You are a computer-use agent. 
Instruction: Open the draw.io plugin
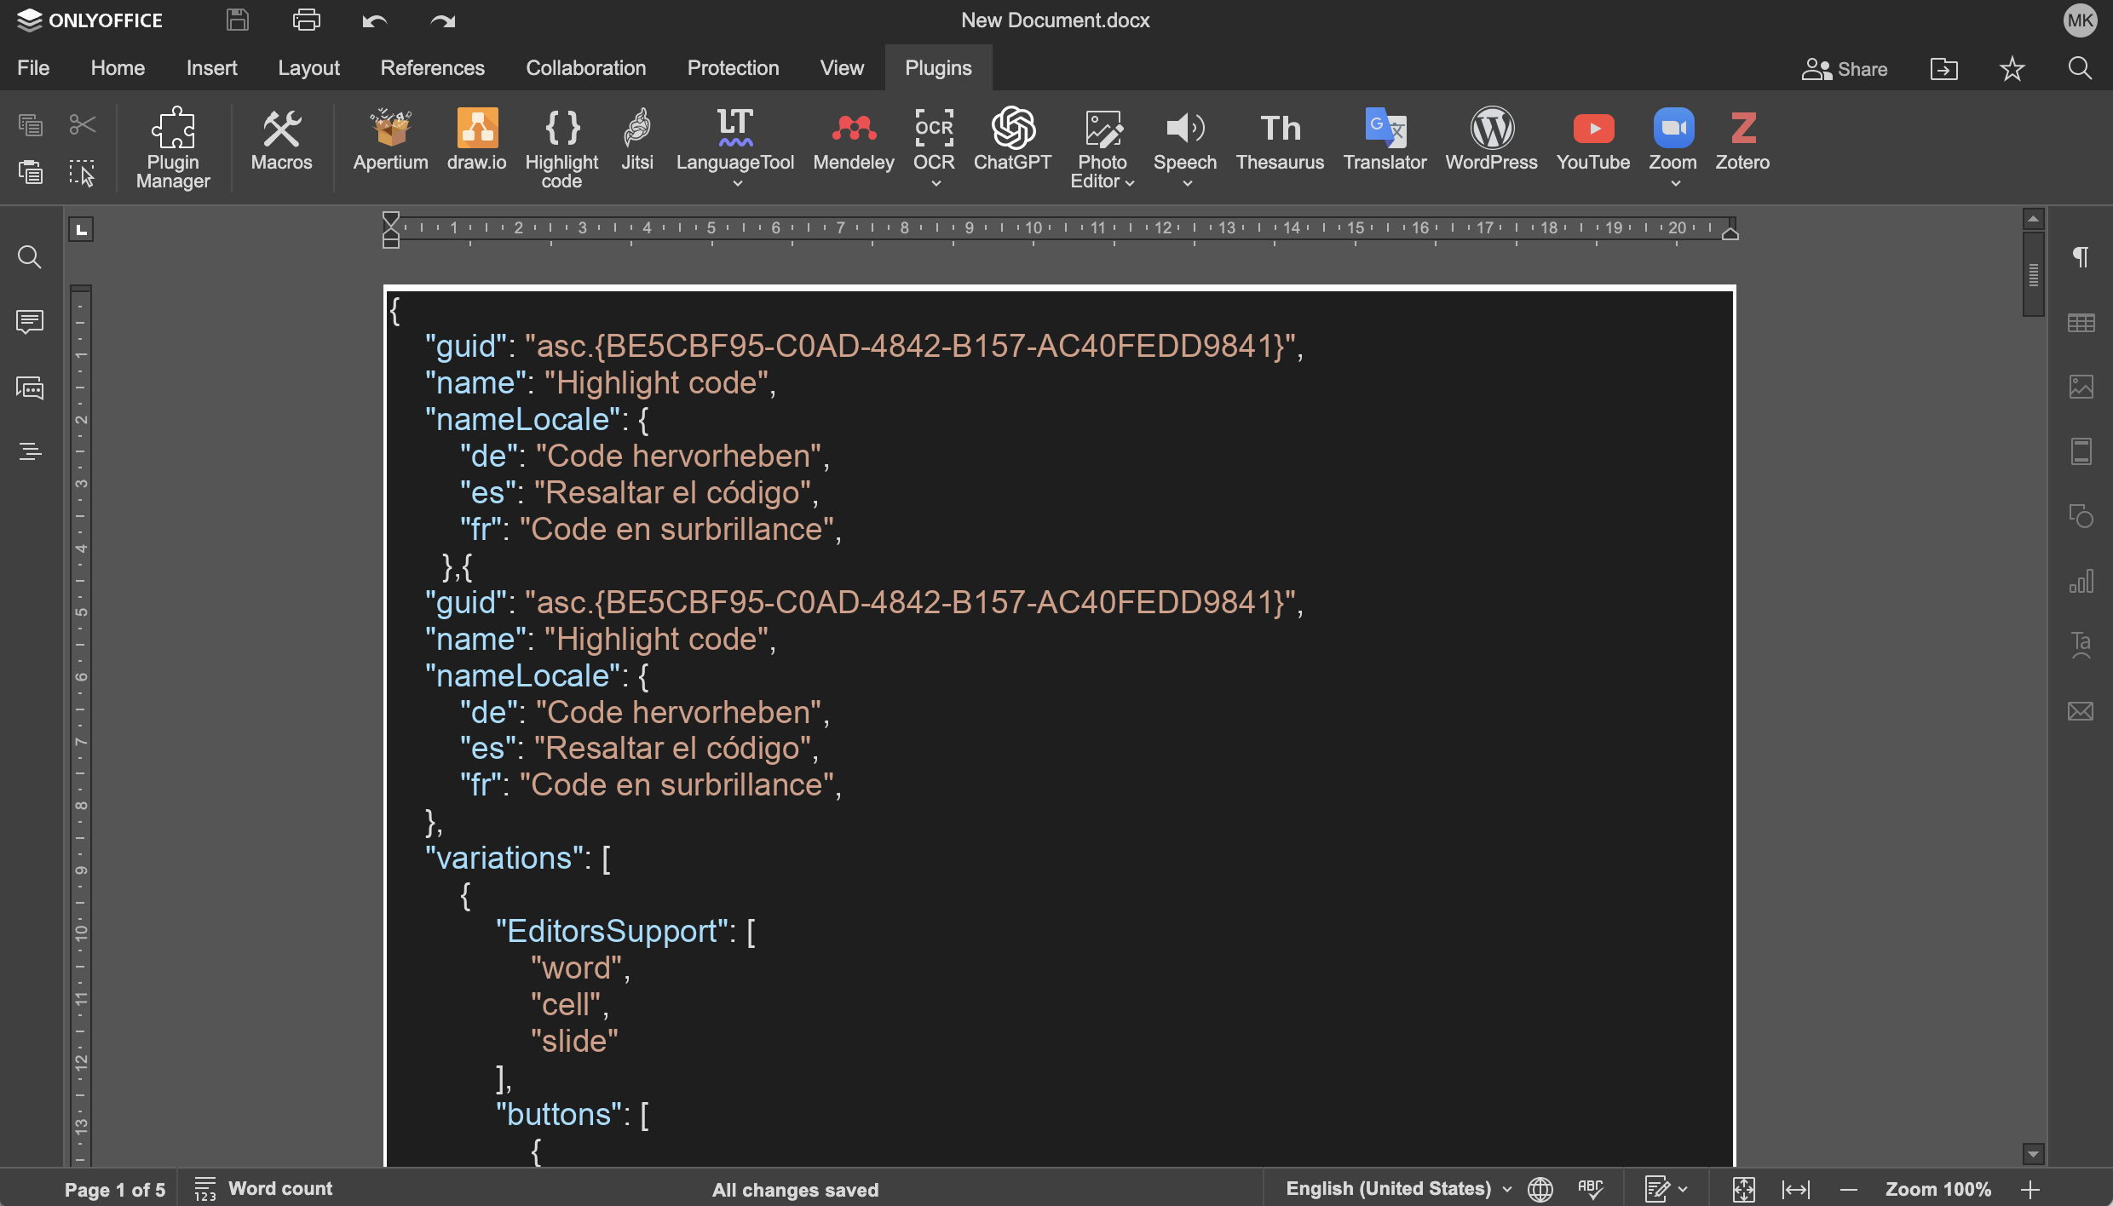click(476, 141)
